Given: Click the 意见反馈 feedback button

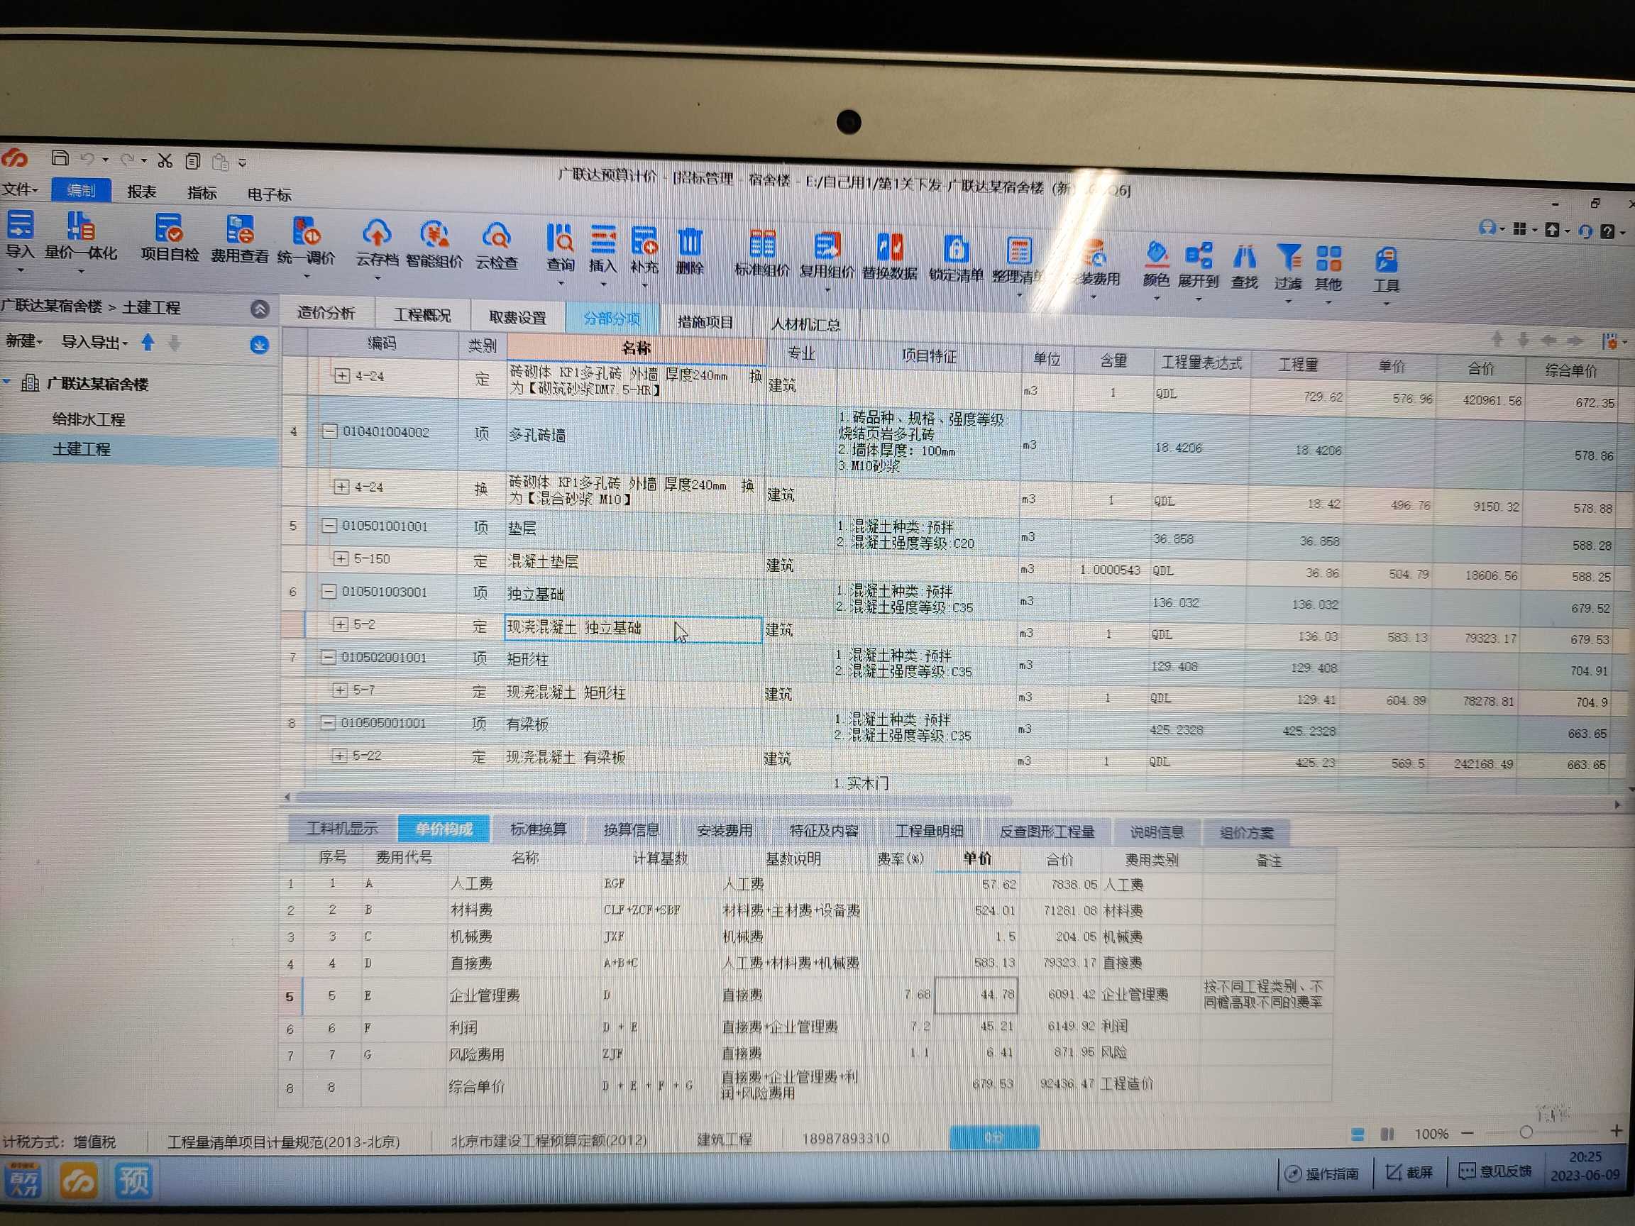Looking at the screenshot, I should pyautogui.click(x=1495, y=1171).
